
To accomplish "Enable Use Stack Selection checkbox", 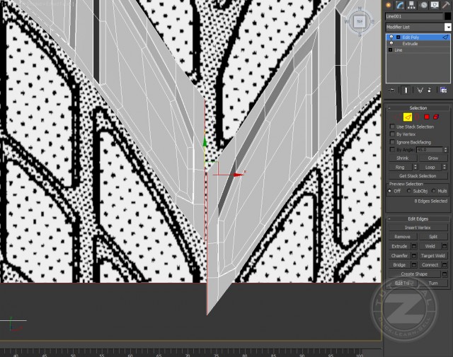I will click(393, 127).
